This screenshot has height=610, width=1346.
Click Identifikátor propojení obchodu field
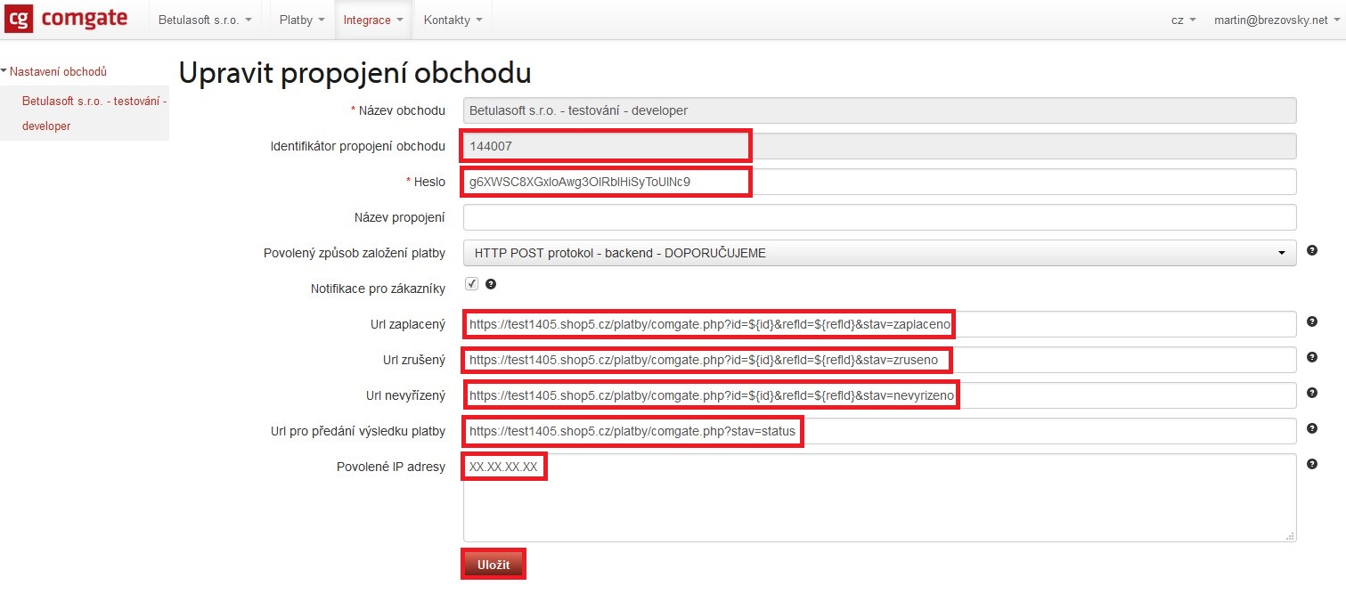tap(879, 146)
